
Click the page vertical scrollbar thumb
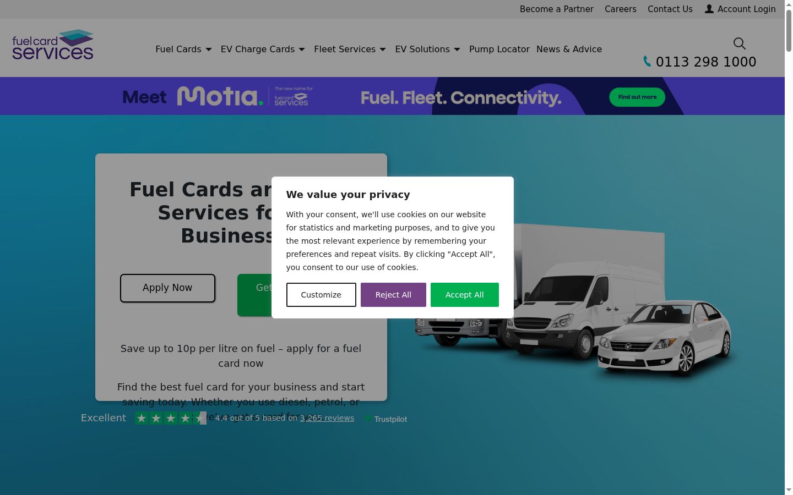coord(789,30)
